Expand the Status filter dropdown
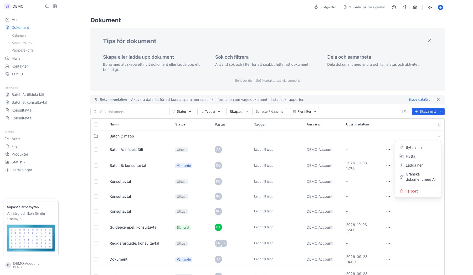473x275 pixels. click(x=182, y=112)
